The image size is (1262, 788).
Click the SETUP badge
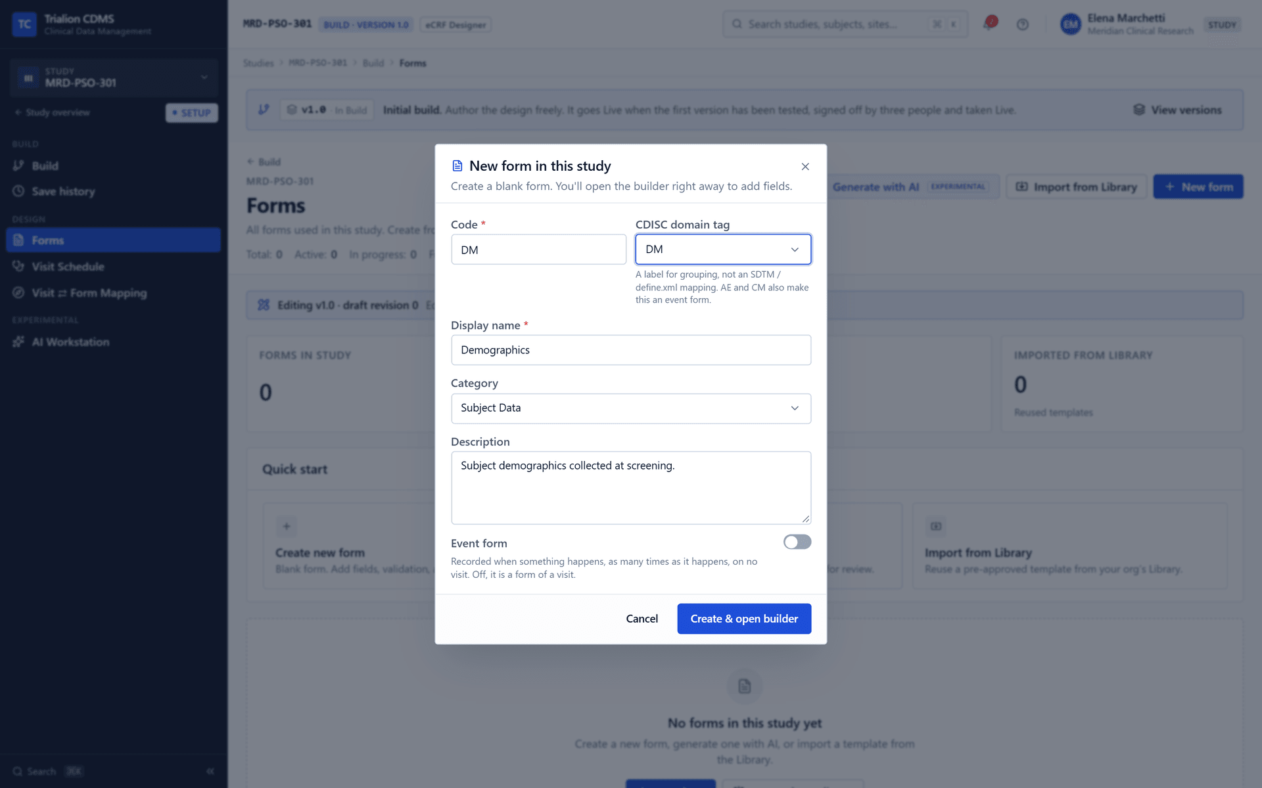pos(192,113)
